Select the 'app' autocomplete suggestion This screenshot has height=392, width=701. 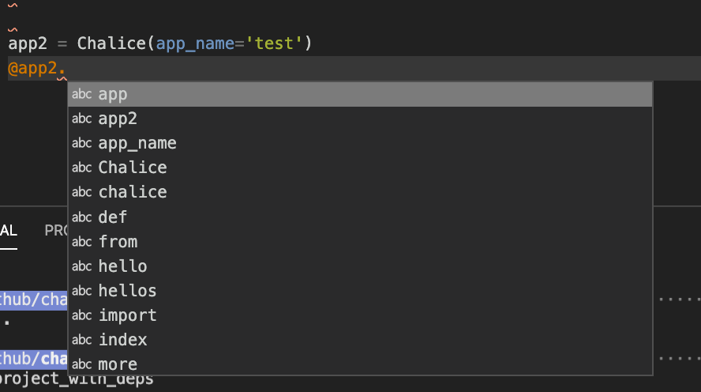[360, 94]
